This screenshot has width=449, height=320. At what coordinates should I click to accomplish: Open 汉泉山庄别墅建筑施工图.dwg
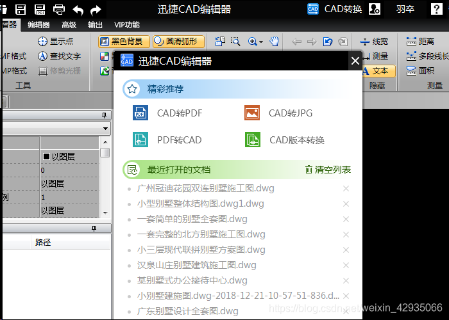[x=196, y=266]
